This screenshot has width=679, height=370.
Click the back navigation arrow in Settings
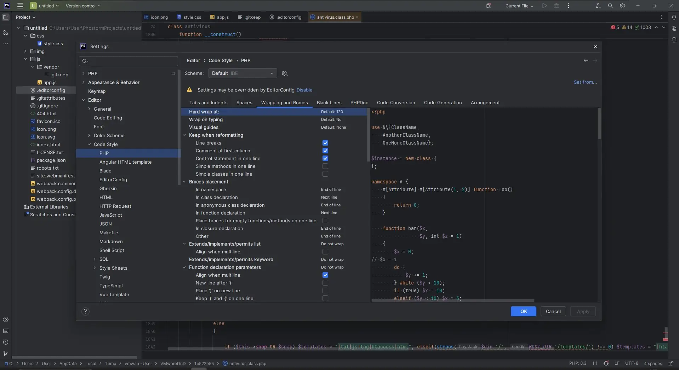click(x=586, y=60)
